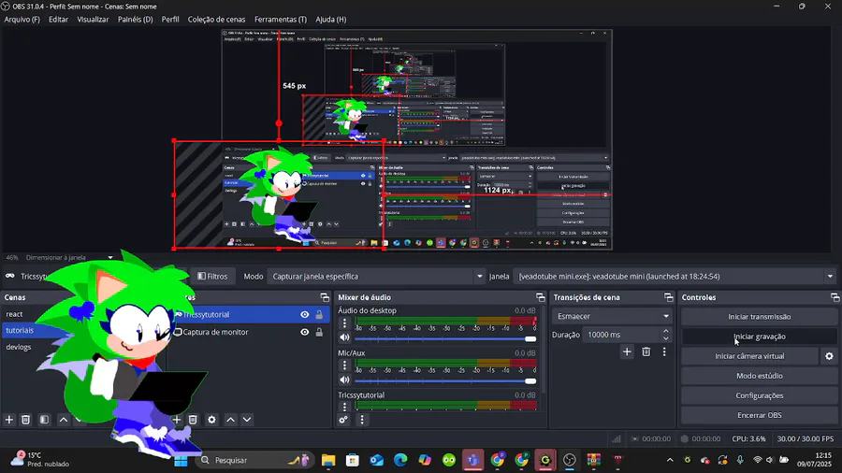The width and height of the screenshot is (842, 473).
Task: Decrease transition duration with down arrow
Action: tap(666, 338)
